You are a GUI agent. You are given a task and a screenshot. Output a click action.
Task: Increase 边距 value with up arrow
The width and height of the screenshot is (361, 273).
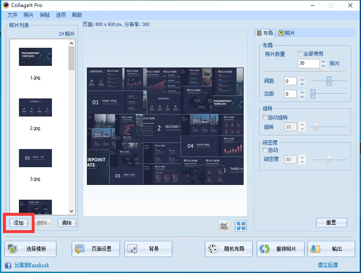click(302, 92)
